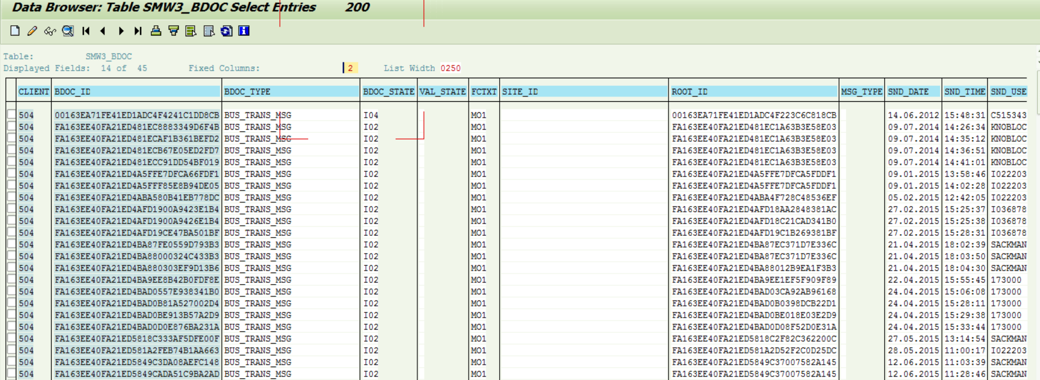
Task: Click the CLIENT column header
Action: (x=34, y=92)
